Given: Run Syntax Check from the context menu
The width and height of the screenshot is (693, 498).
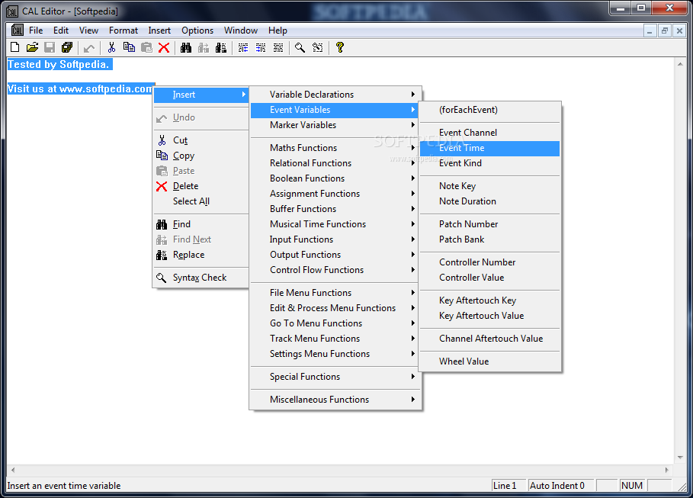Looking at the screenshot, I should click(201, 278).
